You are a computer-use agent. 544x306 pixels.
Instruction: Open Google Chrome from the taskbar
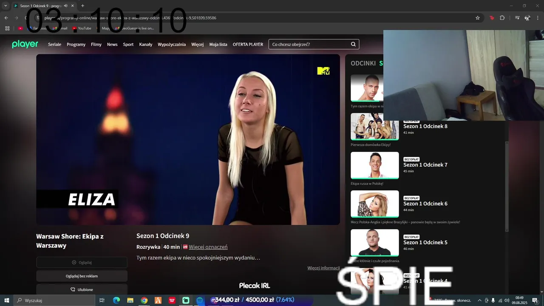pyautogui.click(x=144, y=300)
